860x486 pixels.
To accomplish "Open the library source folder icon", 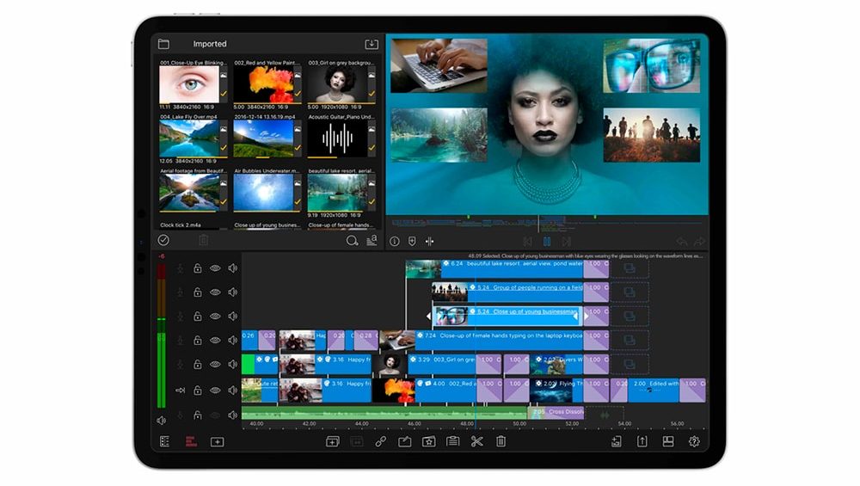I will [163, 44].
